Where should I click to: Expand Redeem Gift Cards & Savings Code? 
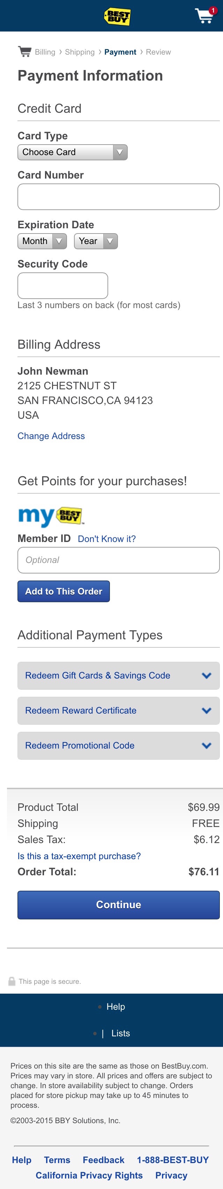coord(118,675)
